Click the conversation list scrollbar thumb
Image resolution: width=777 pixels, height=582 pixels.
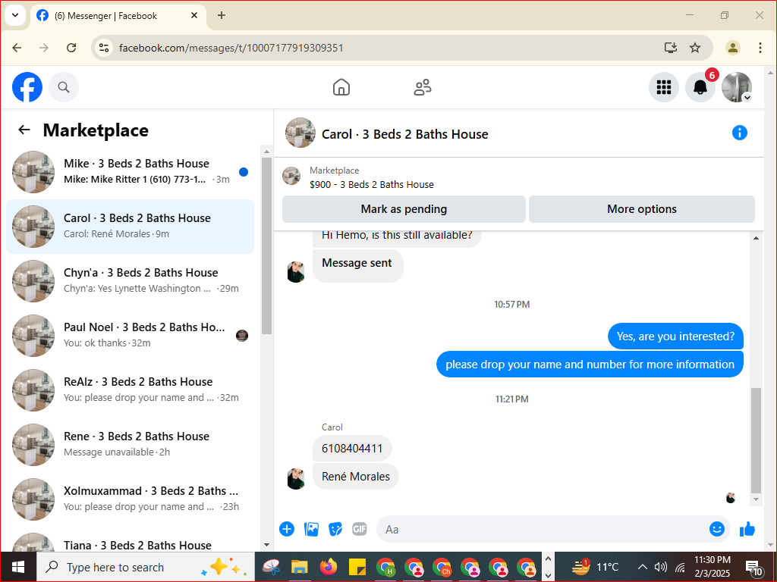tap(266, 246)
